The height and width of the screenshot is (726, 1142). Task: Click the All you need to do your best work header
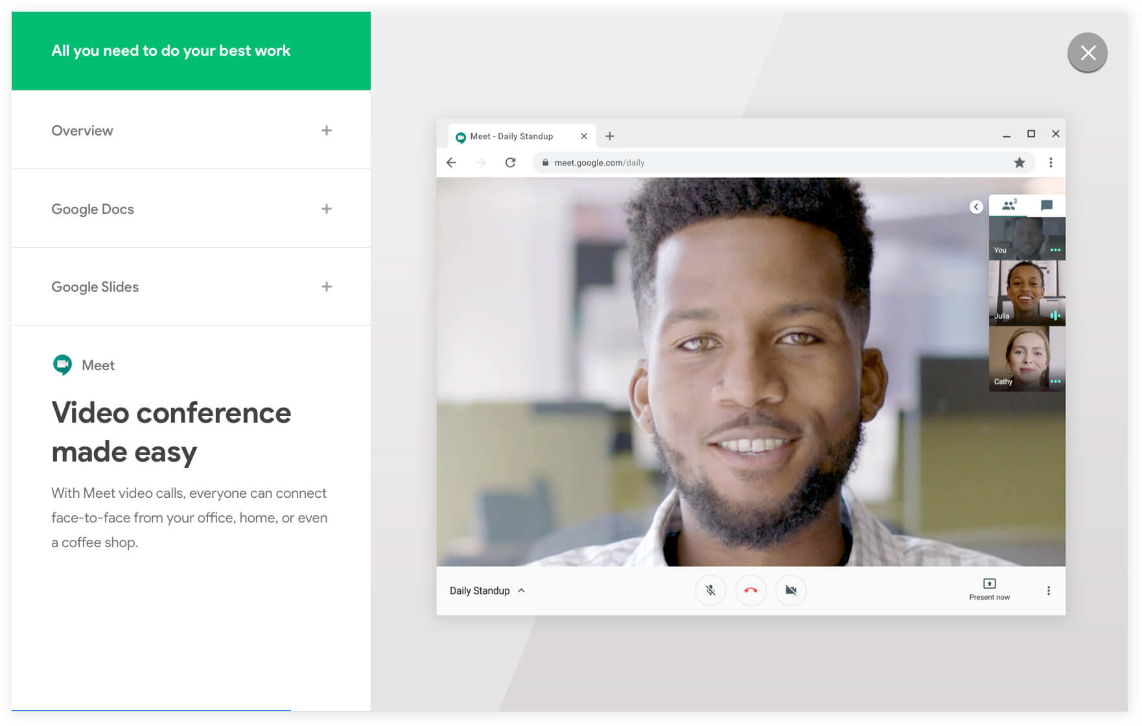(171, 51)
